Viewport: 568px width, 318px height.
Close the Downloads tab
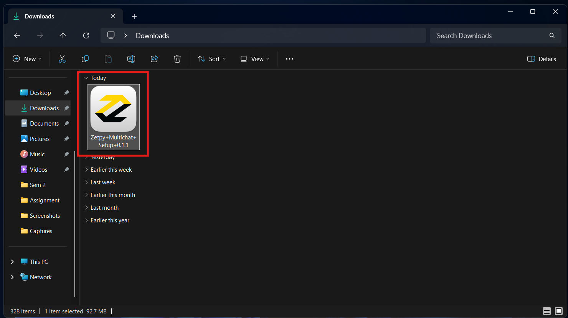click(113, 16)
